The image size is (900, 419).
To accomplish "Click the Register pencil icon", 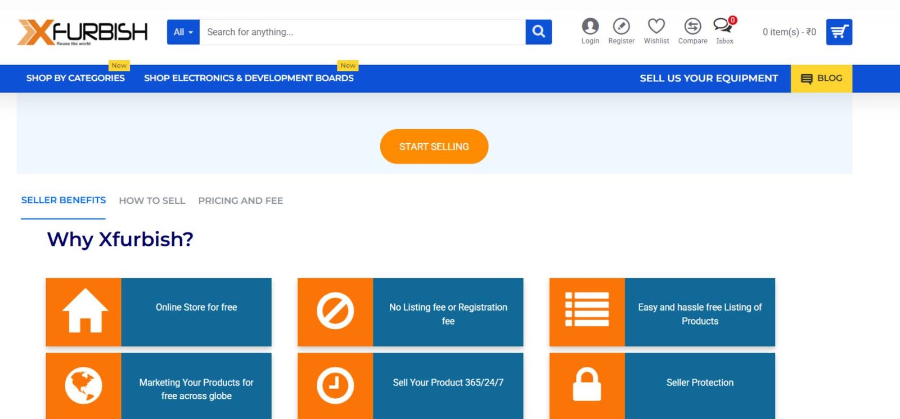I will [x=621, y=26].
